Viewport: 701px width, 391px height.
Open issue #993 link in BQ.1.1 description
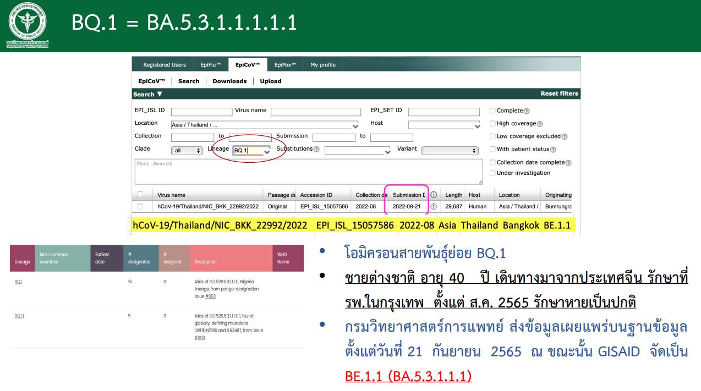[200, 338]
